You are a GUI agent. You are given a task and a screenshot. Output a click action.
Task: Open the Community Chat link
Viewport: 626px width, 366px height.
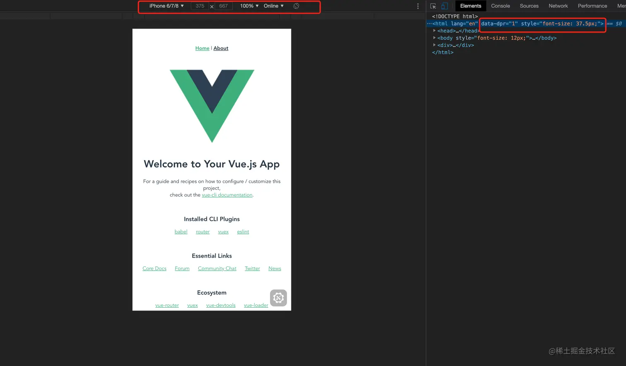(217, 268)
